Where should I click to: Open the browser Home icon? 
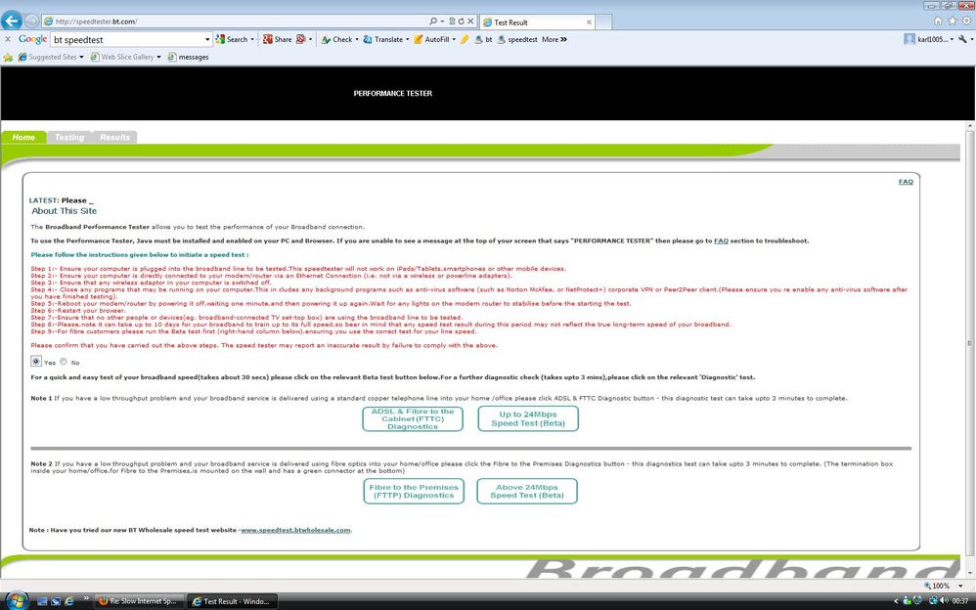938,21
